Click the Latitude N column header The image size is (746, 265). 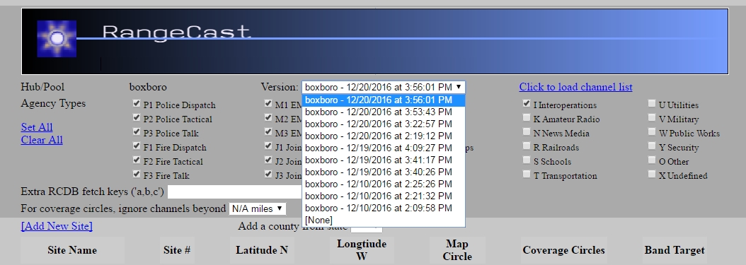click(262, 250)
